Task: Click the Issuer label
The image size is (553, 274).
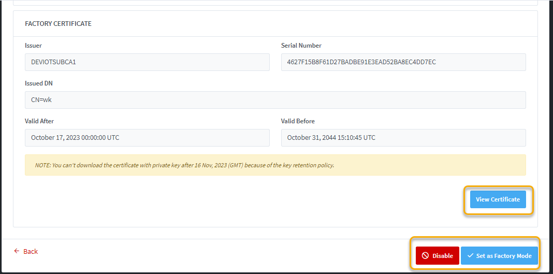Action: [33, 46]
